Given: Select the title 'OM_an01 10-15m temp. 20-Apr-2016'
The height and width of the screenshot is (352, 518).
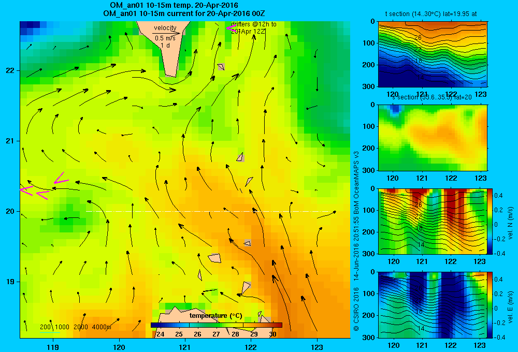Looking at the screenshot, I should point(174,5).
